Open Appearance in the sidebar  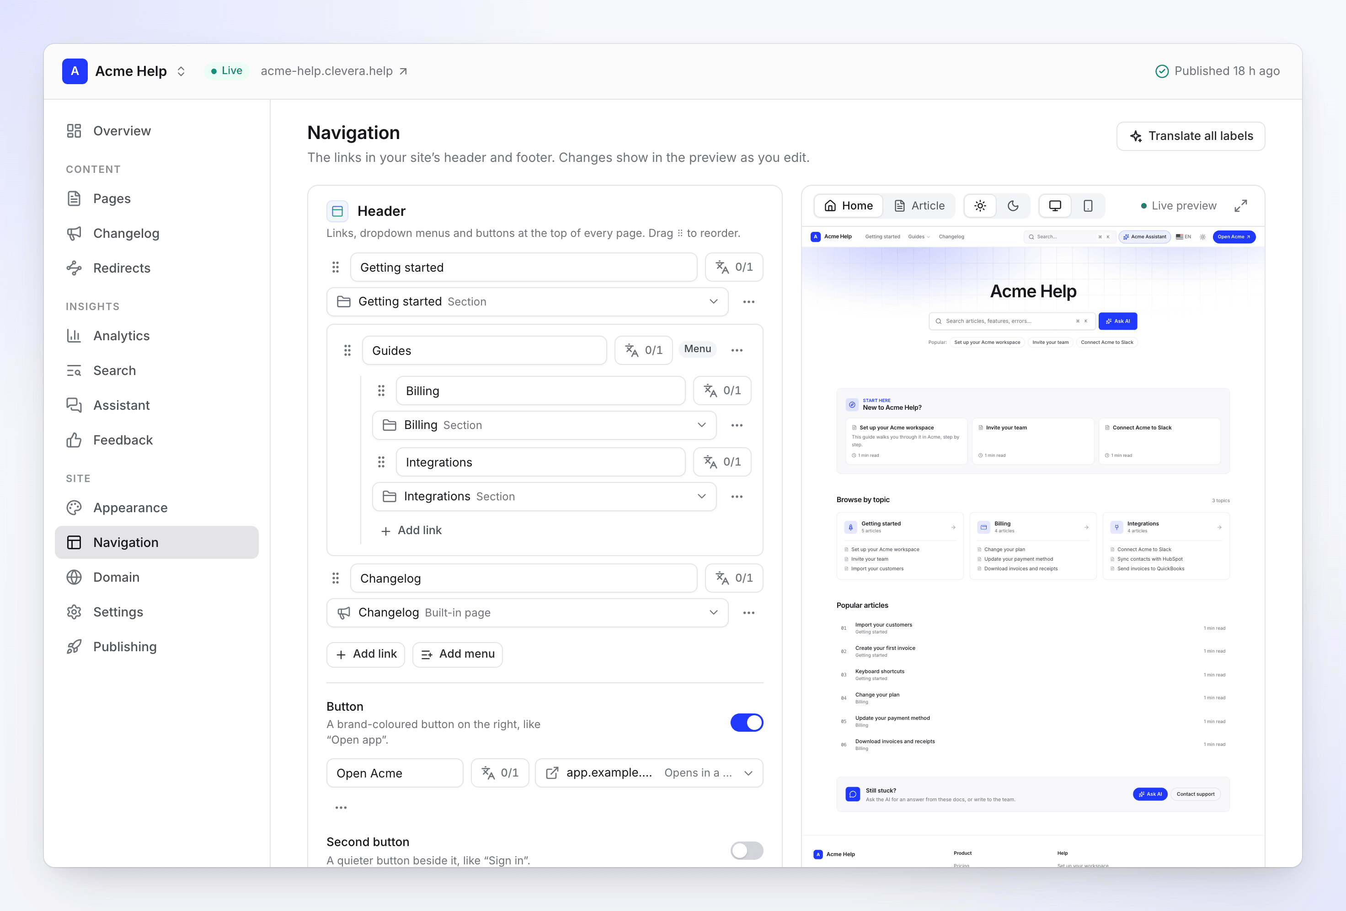click(x=156, y=508)
